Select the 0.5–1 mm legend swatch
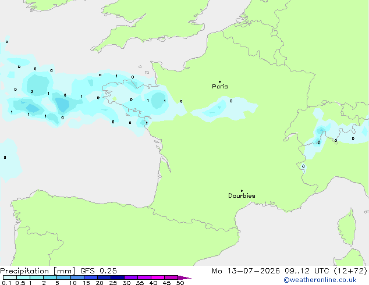 click(x=23, y=277)
